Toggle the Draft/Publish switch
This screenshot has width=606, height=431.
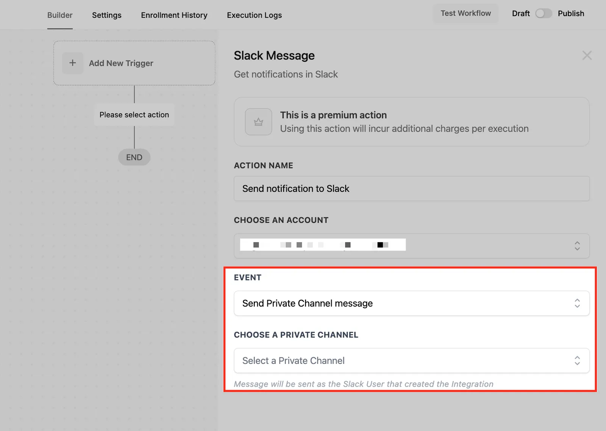coord(544,14)
